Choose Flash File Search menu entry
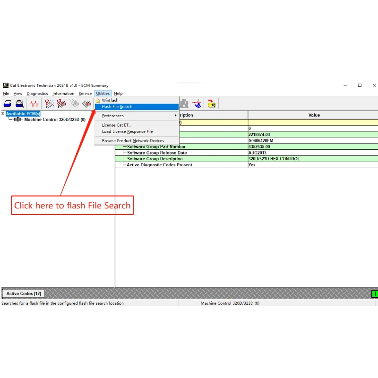 137,107
